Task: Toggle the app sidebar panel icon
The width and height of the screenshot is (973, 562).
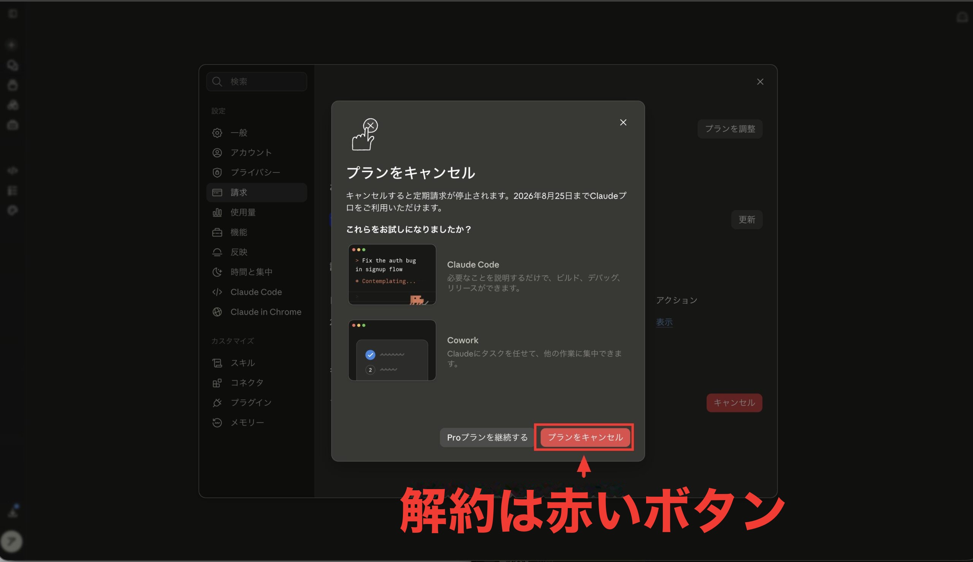Action: point(13,14)
